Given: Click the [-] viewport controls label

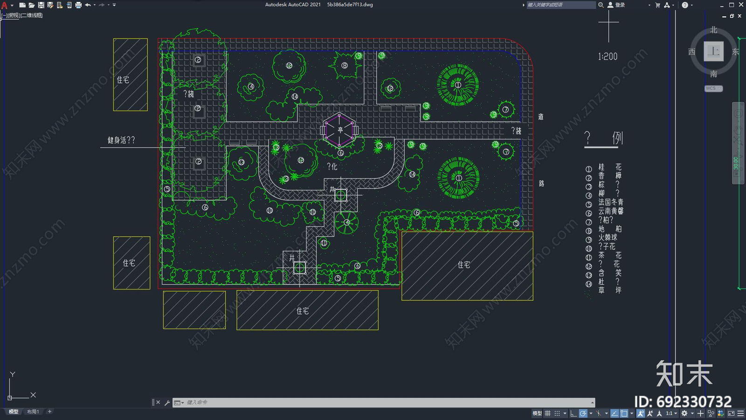Looking at the screenshot, I should tap(4, 15).
